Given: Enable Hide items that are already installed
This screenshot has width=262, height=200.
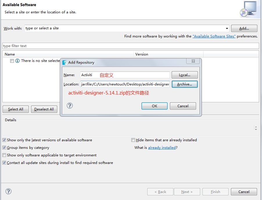Looking at the screenshot, I should [x=133, y=140].
